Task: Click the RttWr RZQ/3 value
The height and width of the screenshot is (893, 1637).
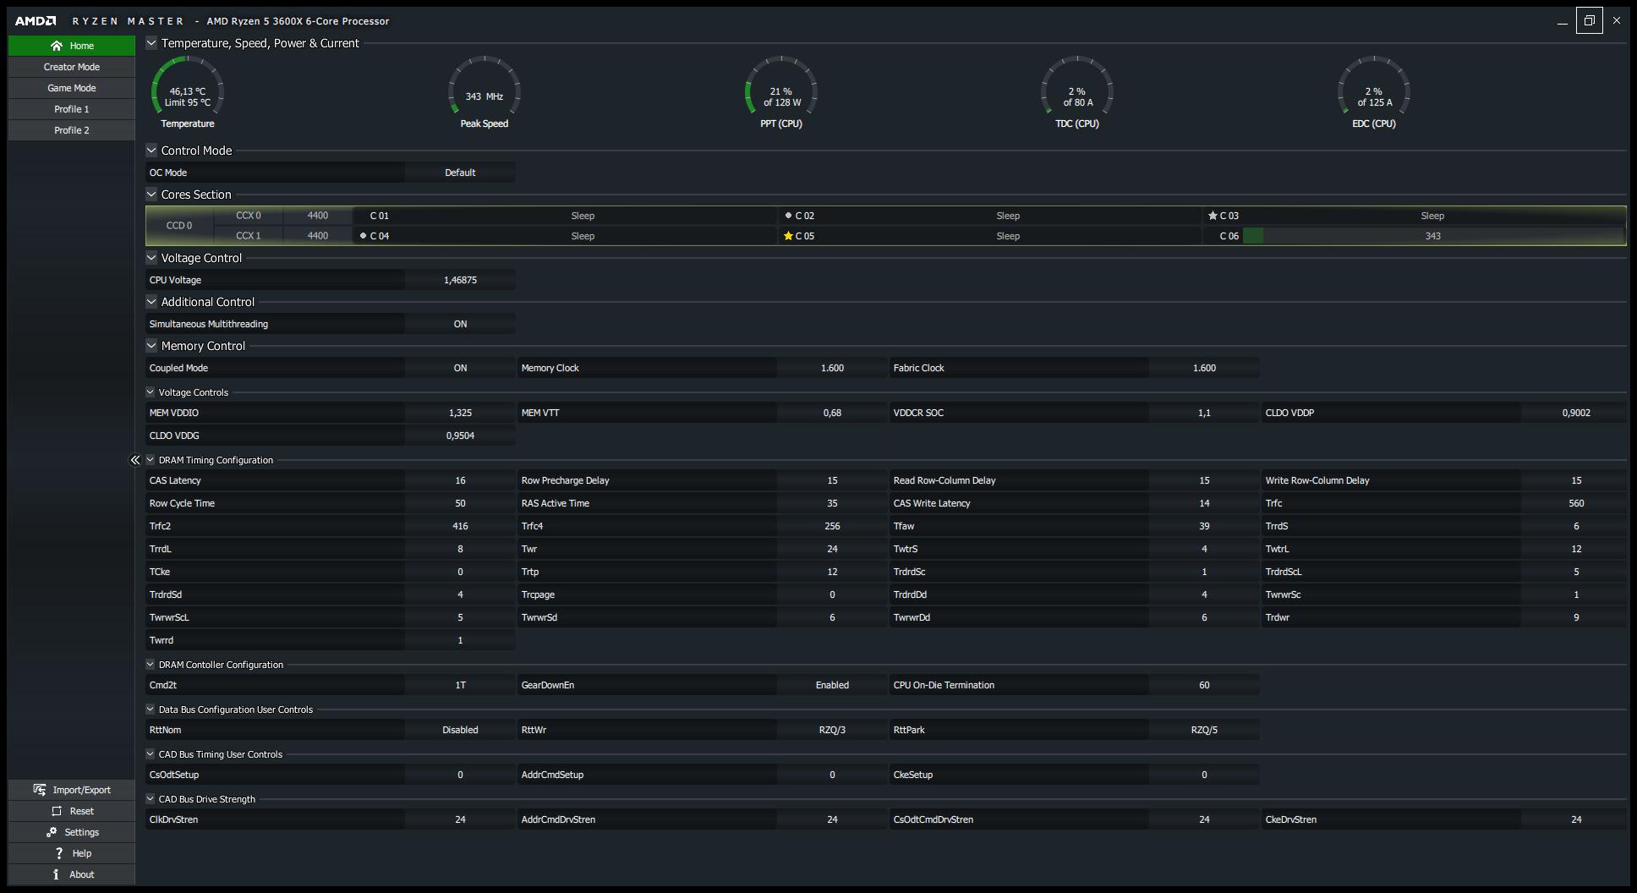Action: (x=832, y=730)
